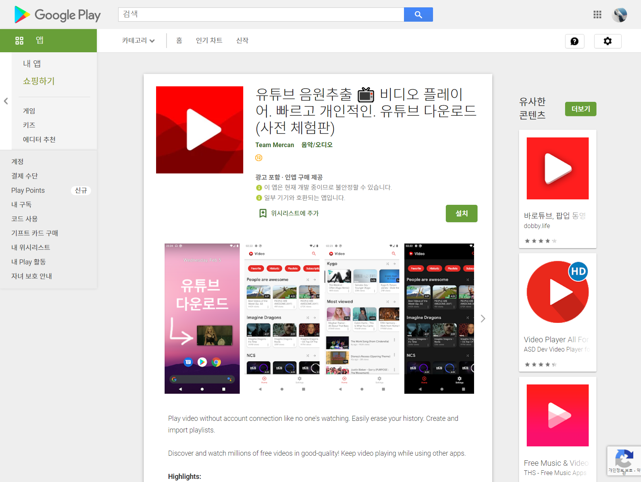Open the pink 유튜브 다운로드 screenshot

202,319
